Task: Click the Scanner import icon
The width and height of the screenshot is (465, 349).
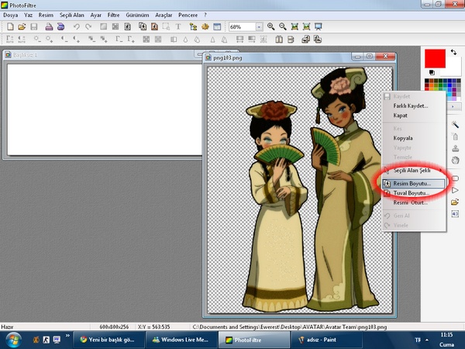Action: tap(60, 26)
